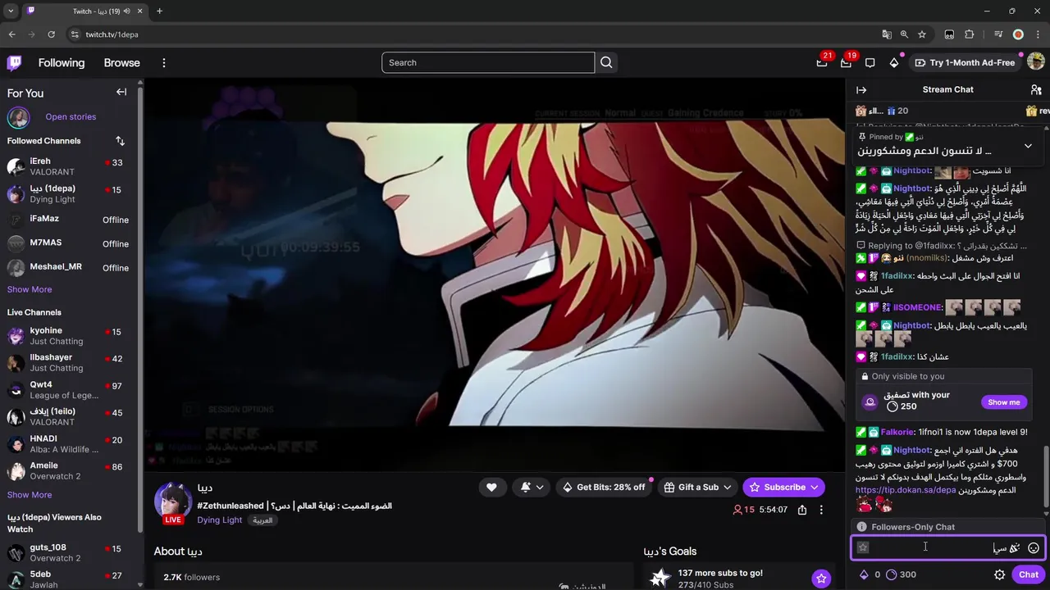Viewport: 1050px width, 590px height.
Task: Go back in browser history
Action: pos(11,34)
